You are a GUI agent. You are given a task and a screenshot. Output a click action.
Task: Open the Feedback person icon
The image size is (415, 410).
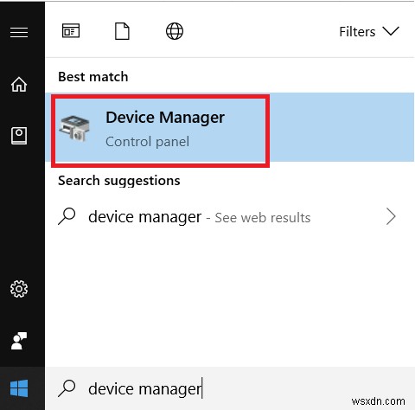coord(19,341)
